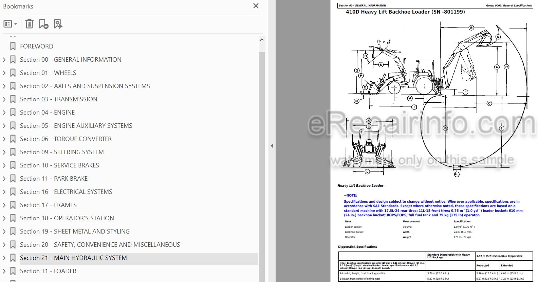The image size is (538, 282).
Task: Open Section 01 - WHEELS bookmark
Action: [48, 73]
